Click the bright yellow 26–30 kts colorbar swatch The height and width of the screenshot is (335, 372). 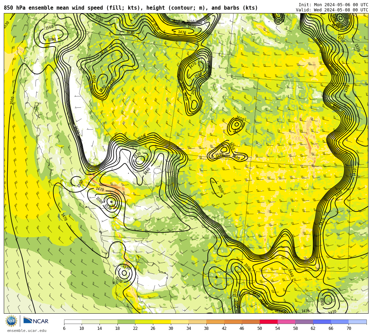[x=162, y=322]
